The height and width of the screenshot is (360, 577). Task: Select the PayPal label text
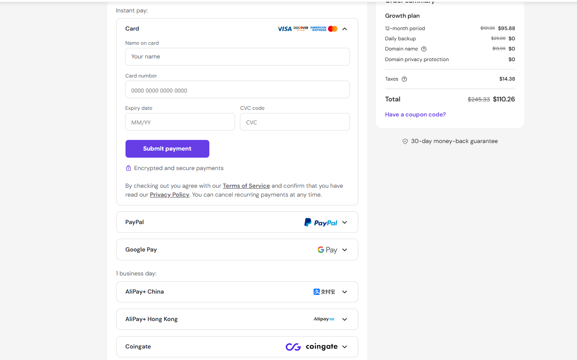(134, 222)
